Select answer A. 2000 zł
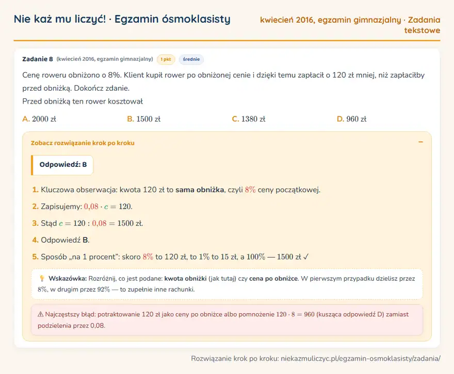Screen dimensions: 454x374 coord(39,119)
